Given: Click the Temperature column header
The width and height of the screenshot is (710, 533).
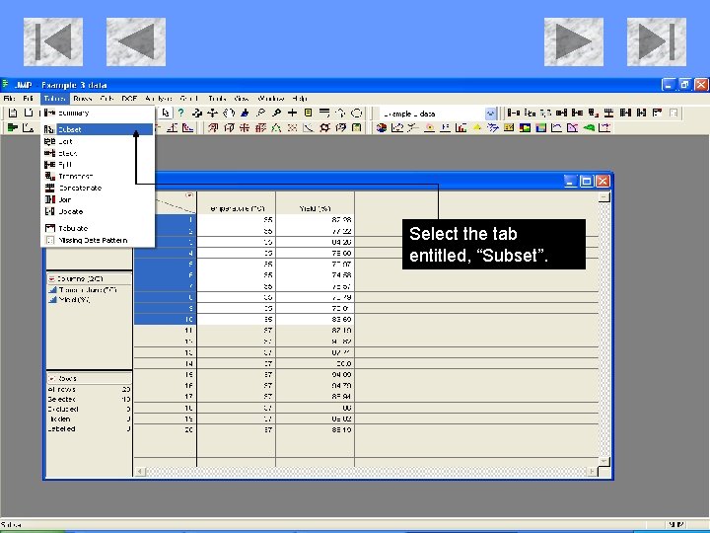Looking at the screenshot, I should [x=237, y=208].
